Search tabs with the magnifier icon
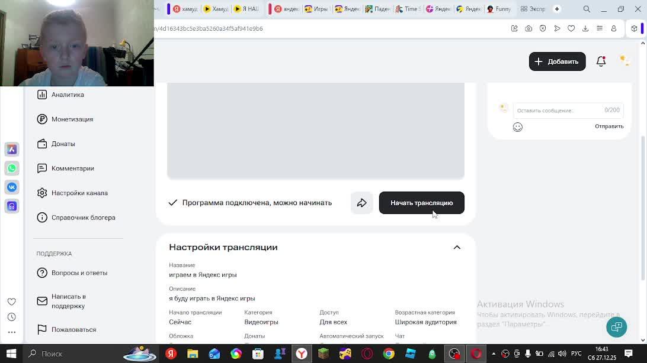Screen dimensions: 647x363 [587, 9]
